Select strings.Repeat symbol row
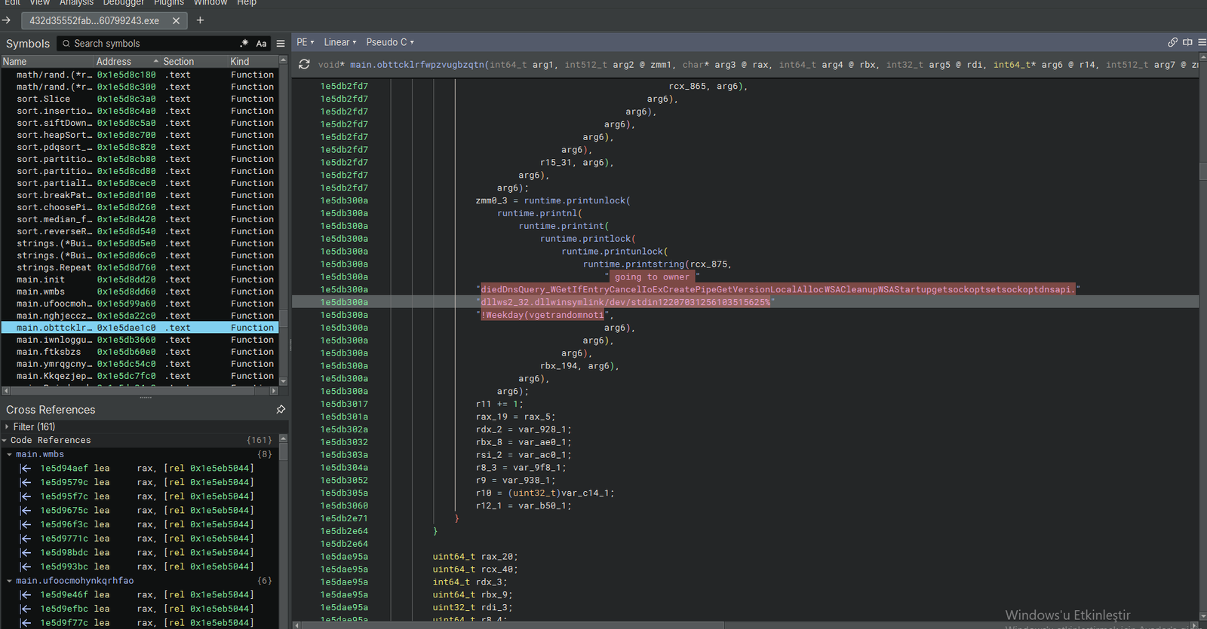 pos(140,268)
